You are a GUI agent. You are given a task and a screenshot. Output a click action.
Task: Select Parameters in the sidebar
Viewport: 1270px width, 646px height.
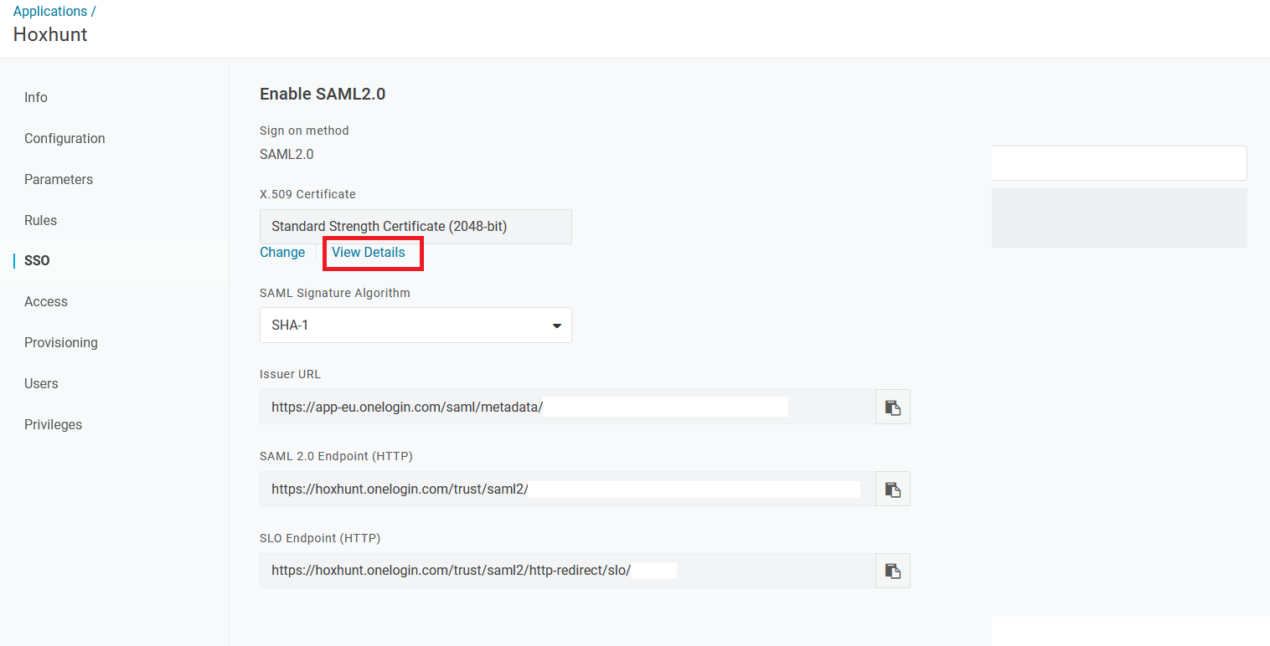(x=59, y=179)
